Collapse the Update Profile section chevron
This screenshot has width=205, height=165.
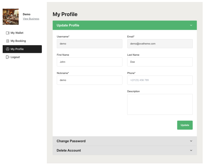(191, 25)
